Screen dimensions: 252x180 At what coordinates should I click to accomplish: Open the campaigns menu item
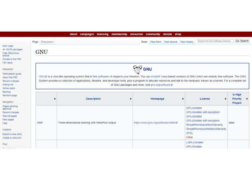(87, 34)
